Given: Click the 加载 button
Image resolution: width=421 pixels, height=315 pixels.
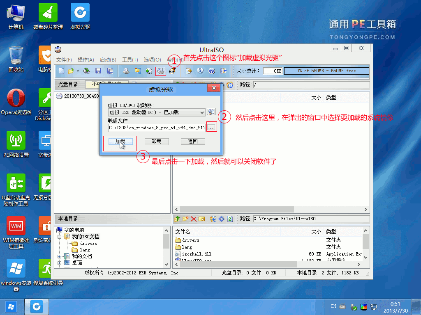Looking at the screenshot, I should (120, 142).
